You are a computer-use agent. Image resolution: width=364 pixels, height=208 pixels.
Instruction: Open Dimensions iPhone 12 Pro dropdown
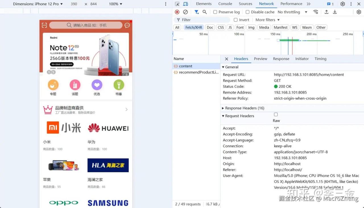point(38,4)
